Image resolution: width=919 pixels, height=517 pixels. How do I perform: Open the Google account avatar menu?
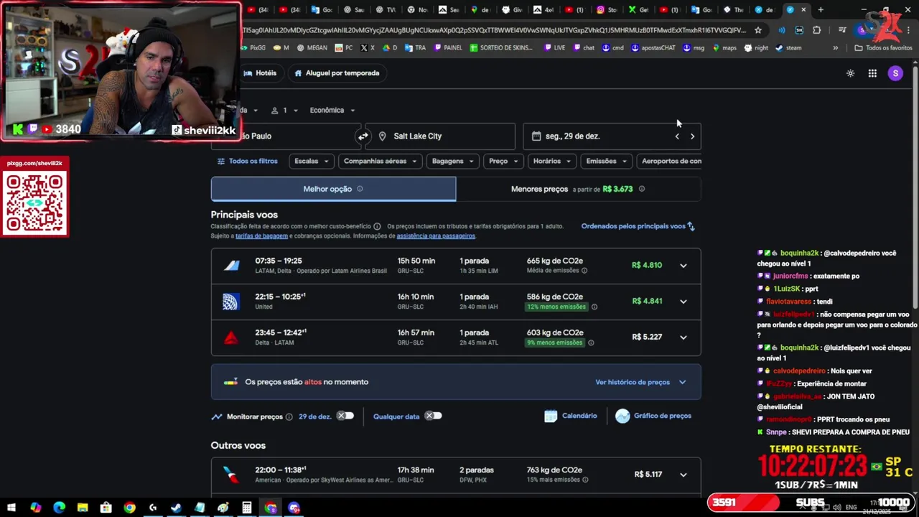point(895,73)
